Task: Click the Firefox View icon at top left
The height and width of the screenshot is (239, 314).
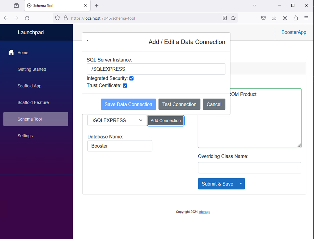Action: click(16, 6)
